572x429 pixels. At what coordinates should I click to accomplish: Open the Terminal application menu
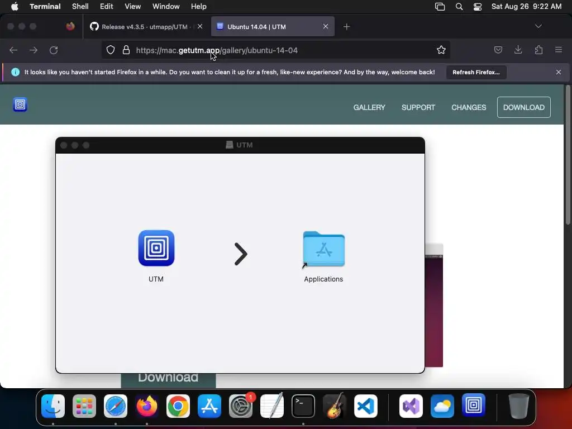point(45,7)
